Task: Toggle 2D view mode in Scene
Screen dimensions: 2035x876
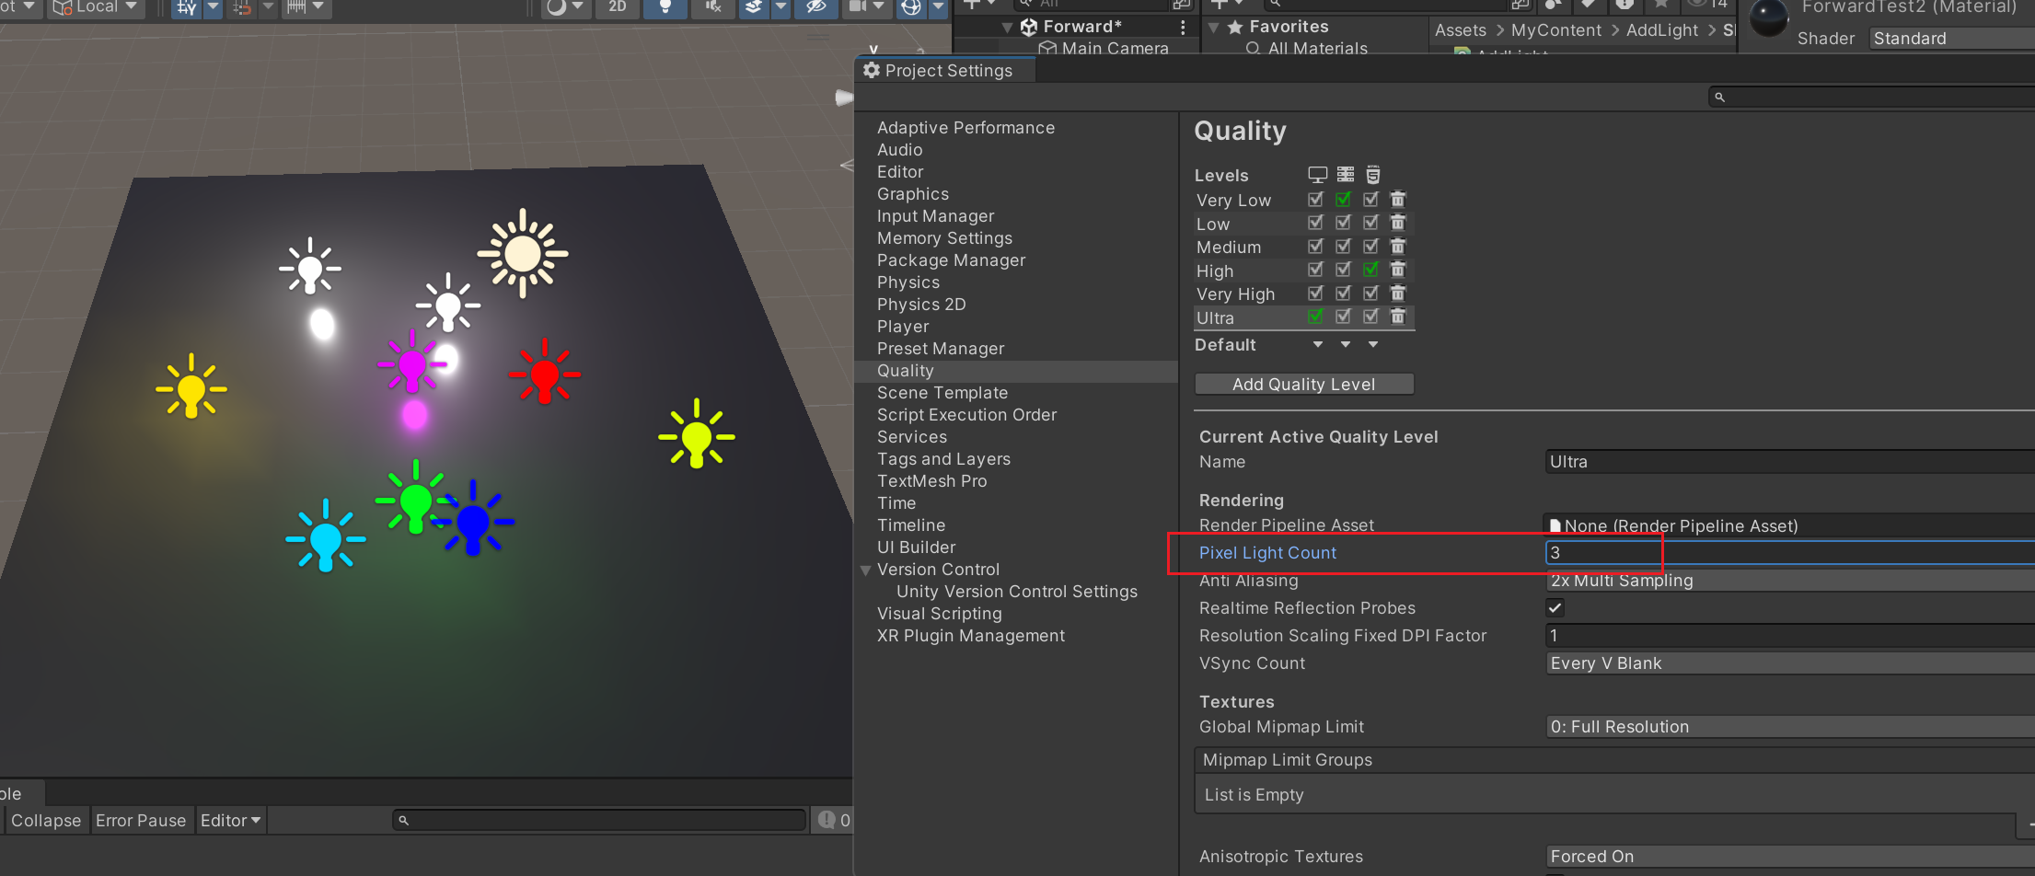Action: (x=618, y=7)
